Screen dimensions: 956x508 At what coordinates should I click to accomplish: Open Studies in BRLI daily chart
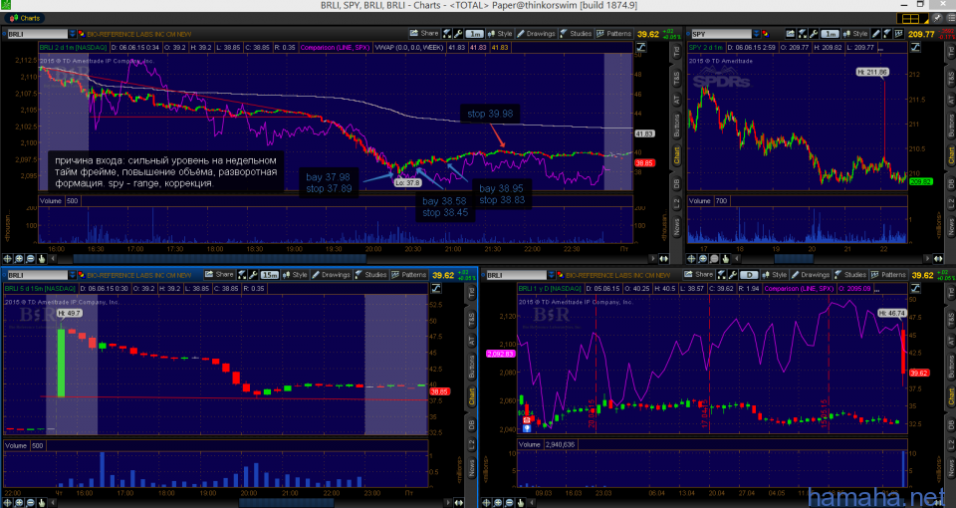pos(849,275)
